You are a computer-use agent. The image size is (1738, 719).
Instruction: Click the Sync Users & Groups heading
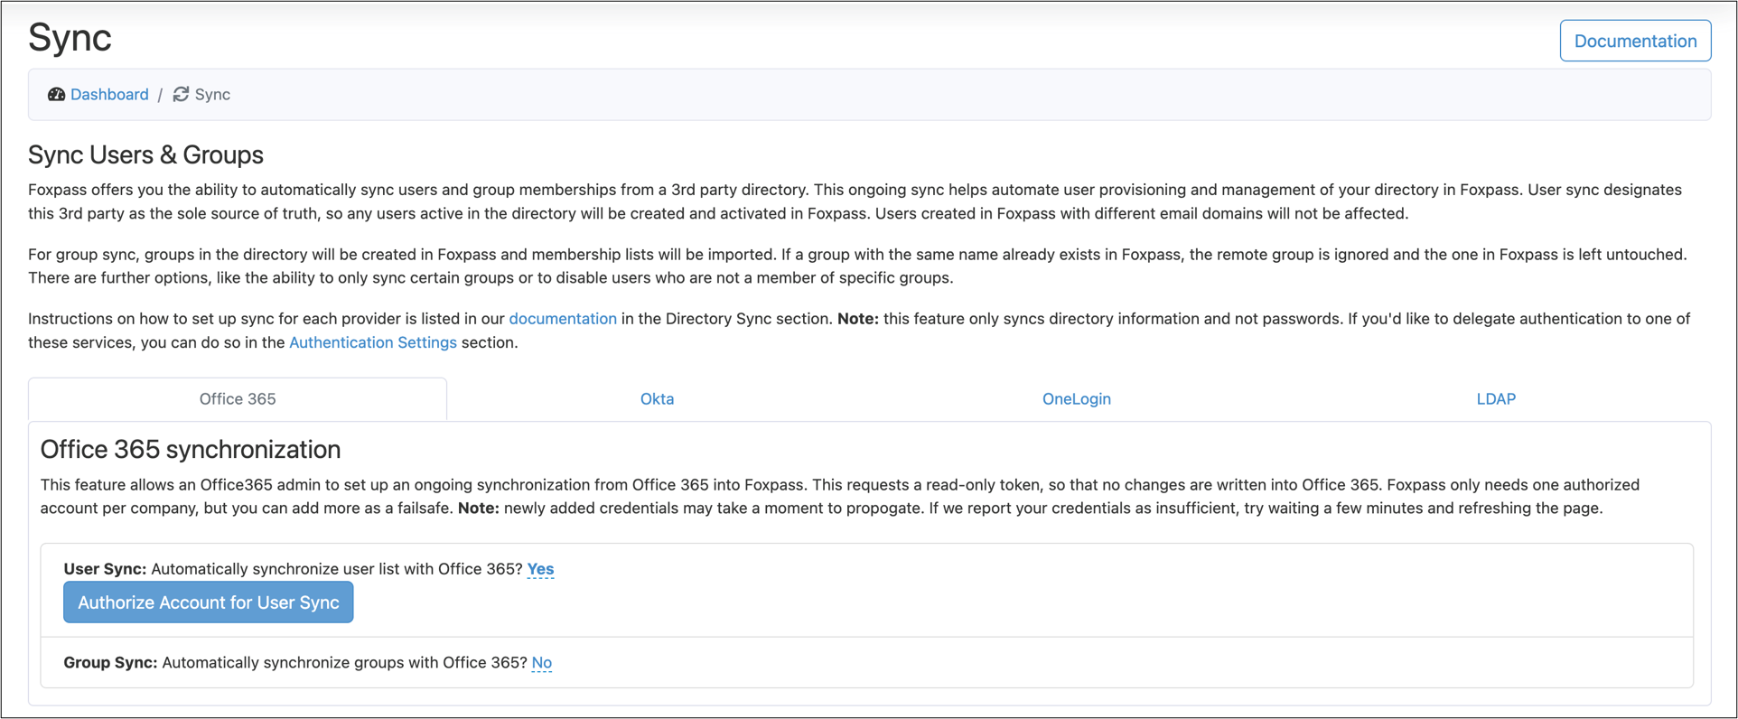(145, 154)
